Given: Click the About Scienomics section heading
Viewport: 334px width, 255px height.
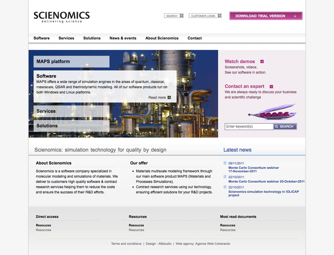Looking at the screenshot, I should tap(53, 163).
